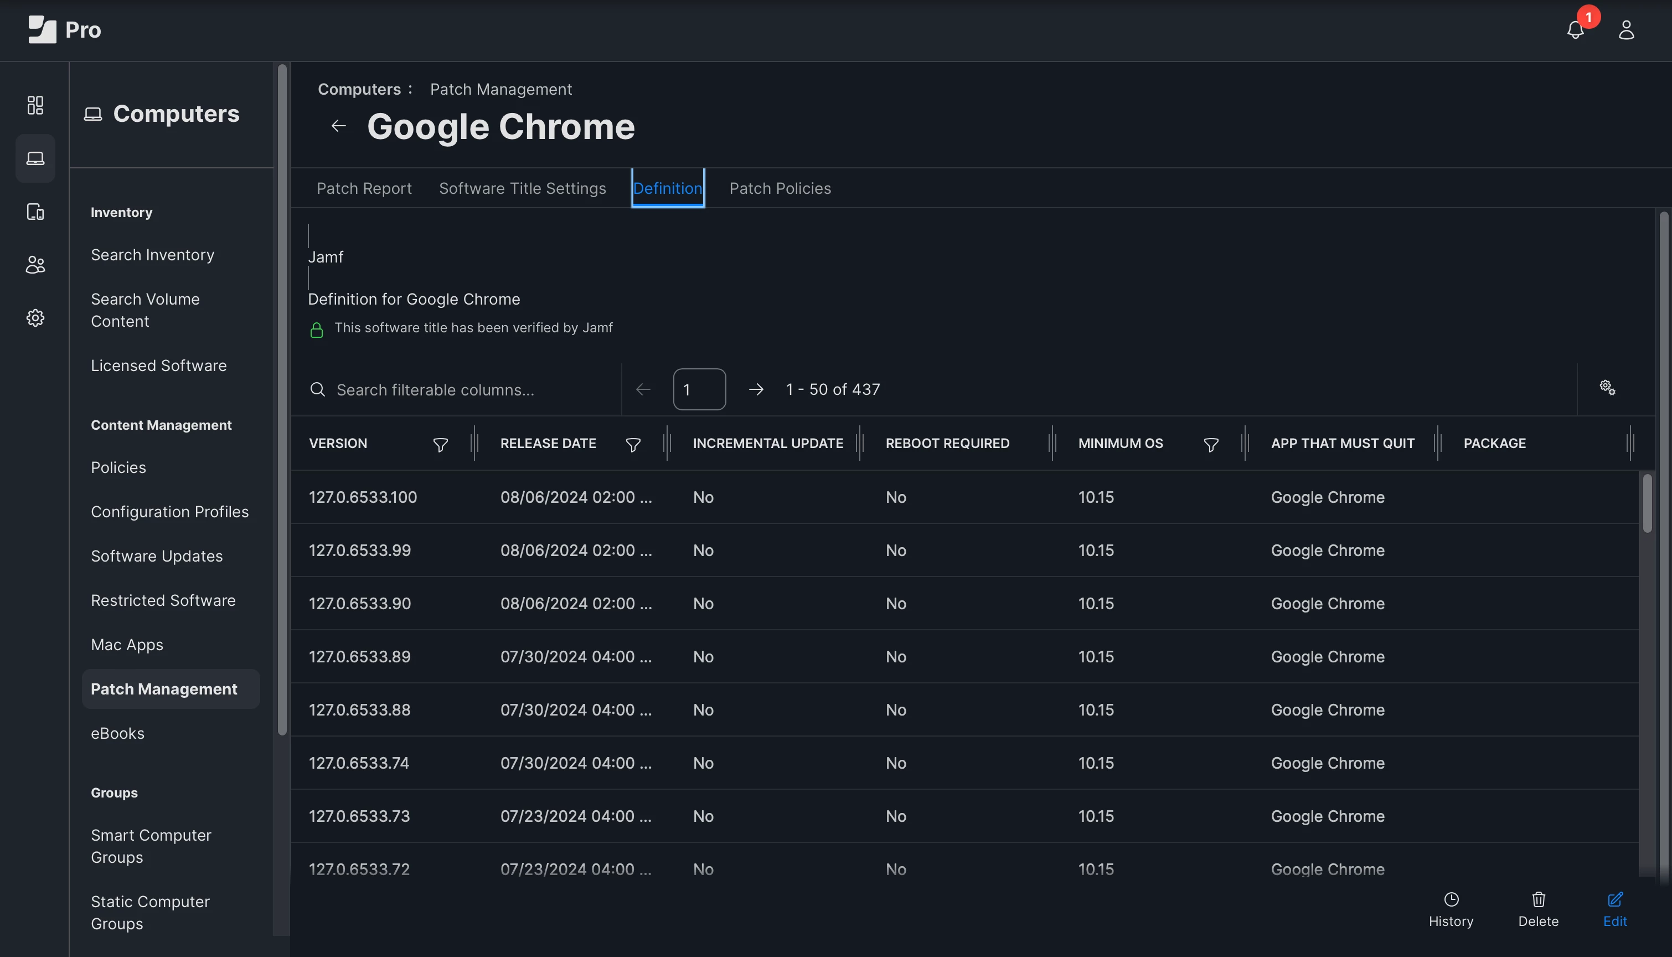Click the Reboot Required column header
The width and height of the screenshot is (1672, 957).
(947, 444)
